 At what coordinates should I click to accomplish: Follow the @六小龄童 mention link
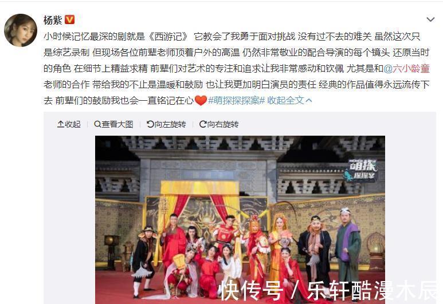click(406, 69)
